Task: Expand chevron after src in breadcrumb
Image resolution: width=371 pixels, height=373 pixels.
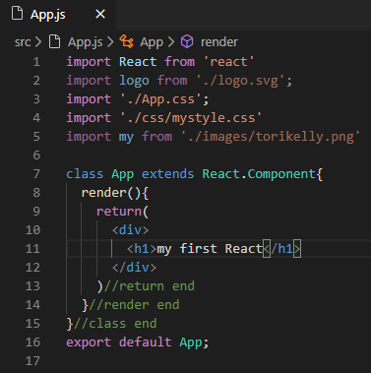Action: pos(38,42)
